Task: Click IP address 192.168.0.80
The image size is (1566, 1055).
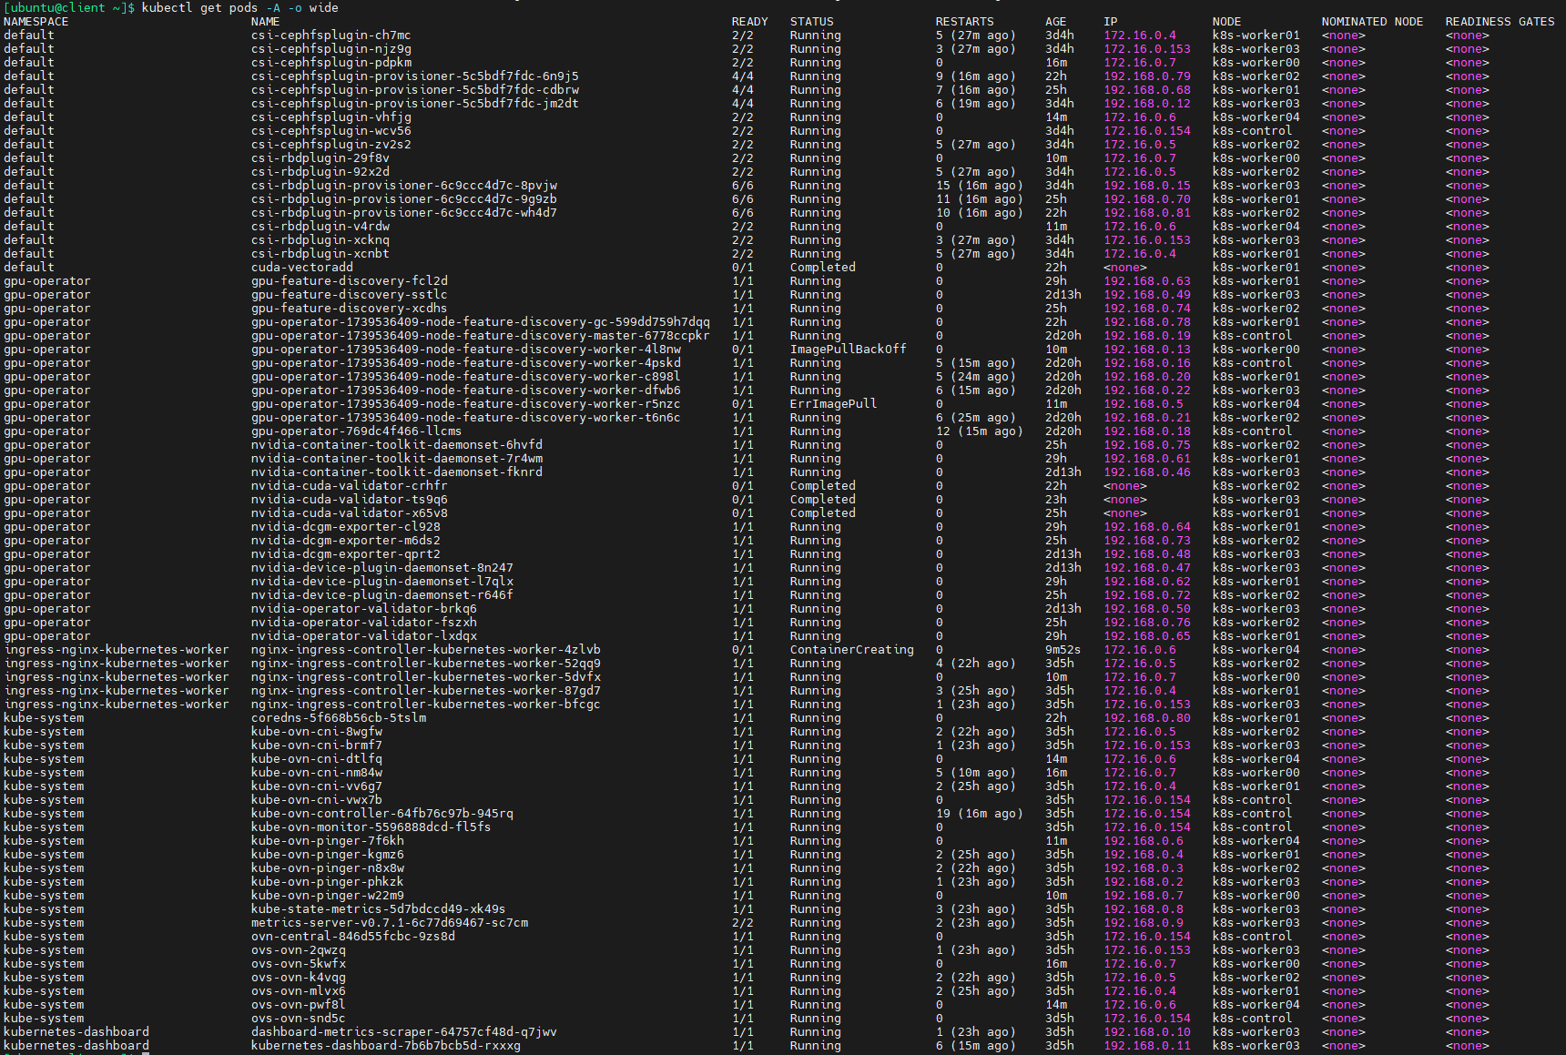Action: pyautogui.click(x=1146, y=717)
